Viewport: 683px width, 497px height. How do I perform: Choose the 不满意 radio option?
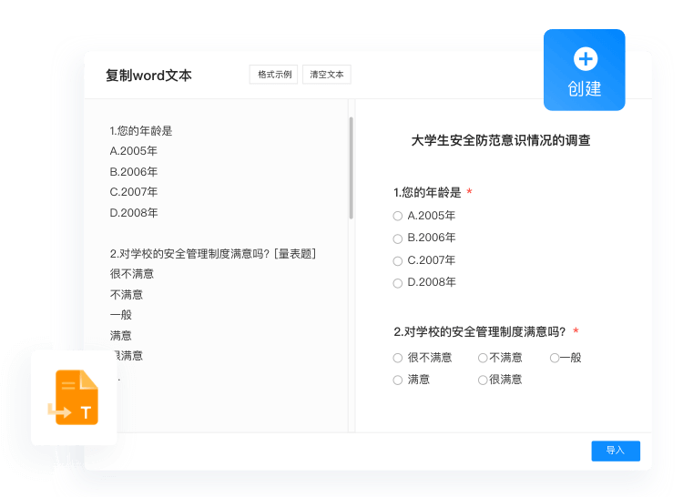[483, 359]
